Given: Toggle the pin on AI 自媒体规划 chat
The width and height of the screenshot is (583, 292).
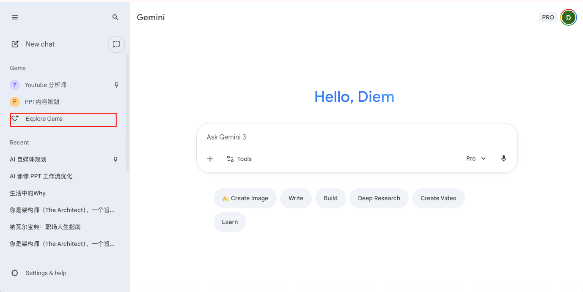Looking at the screenshot, I should 115,159.
